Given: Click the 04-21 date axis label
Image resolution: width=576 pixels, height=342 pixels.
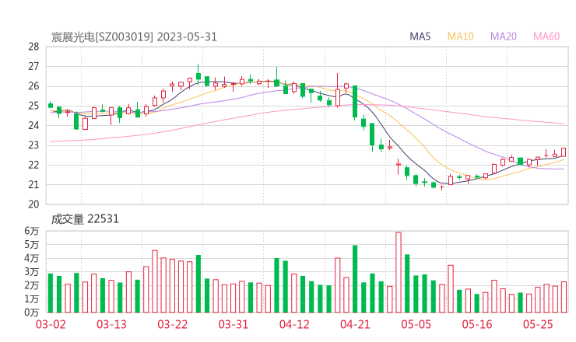Looking at the screenshot, I should click(355, 324).
